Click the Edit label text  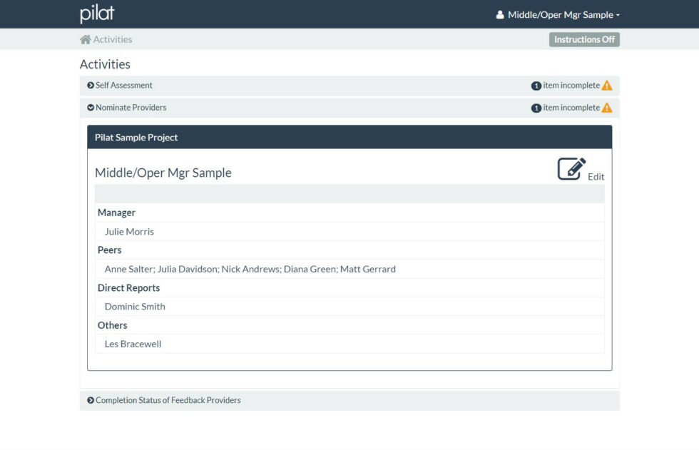[x=596, y=177]
